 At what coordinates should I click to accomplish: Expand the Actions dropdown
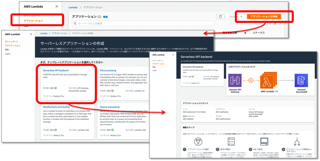[236, 17]
